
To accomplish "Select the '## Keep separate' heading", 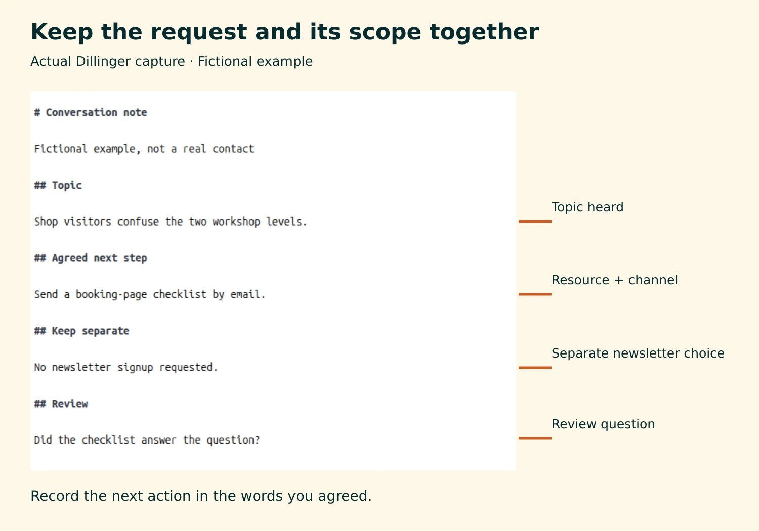I will click(x=81, y=331).
